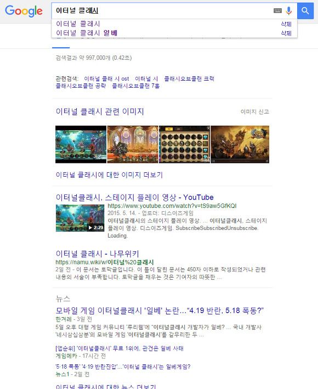318x389 pixels.
Task: Open '이터널 클래시 - 나무위키' result
Action: pos(97,254)
